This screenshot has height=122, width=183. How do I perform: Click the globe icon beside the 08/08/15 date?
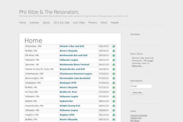pyautogui.click(x=113, y=110)
